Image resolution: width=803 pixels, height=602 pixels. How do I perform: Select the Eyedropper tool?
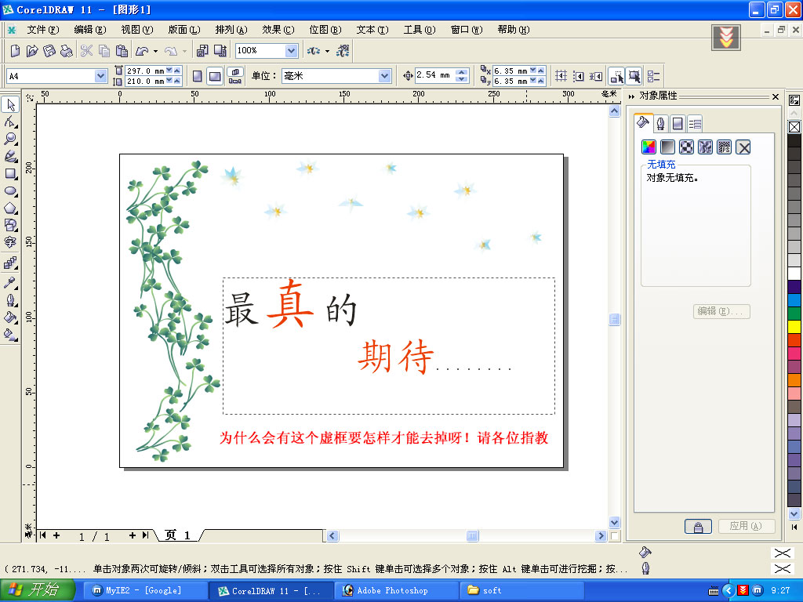tap(10, 282)
